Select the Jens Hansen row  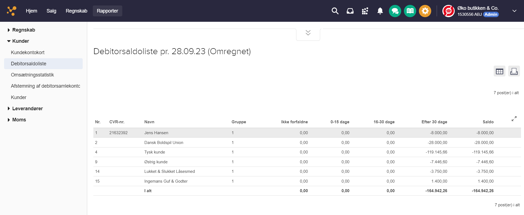(156, 133)
